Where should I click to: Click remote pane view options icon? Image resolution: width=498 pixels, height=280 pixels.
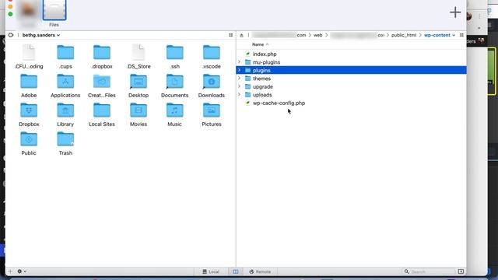(x=461, y=35)
